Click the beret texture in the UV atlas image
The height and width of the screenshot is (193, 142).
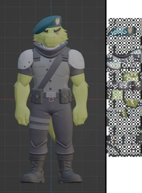point(122,31)
